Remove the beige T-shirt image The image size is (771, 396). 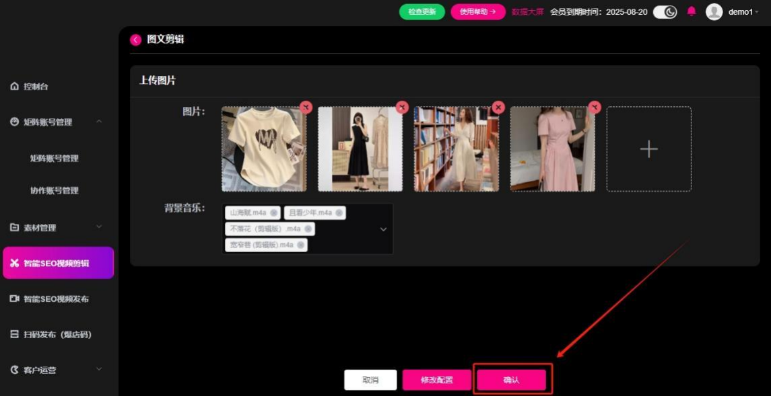tap(306, 107)
